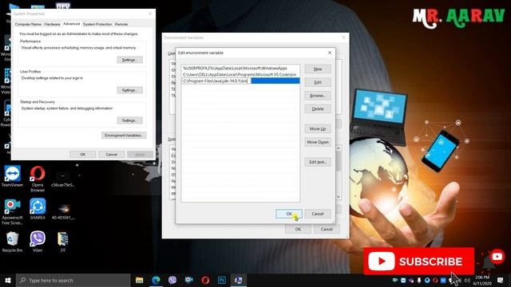The height and width of the screenshot is (287, 511).
Task: Click Cancel in System Properties window
Action: [111, 155]
